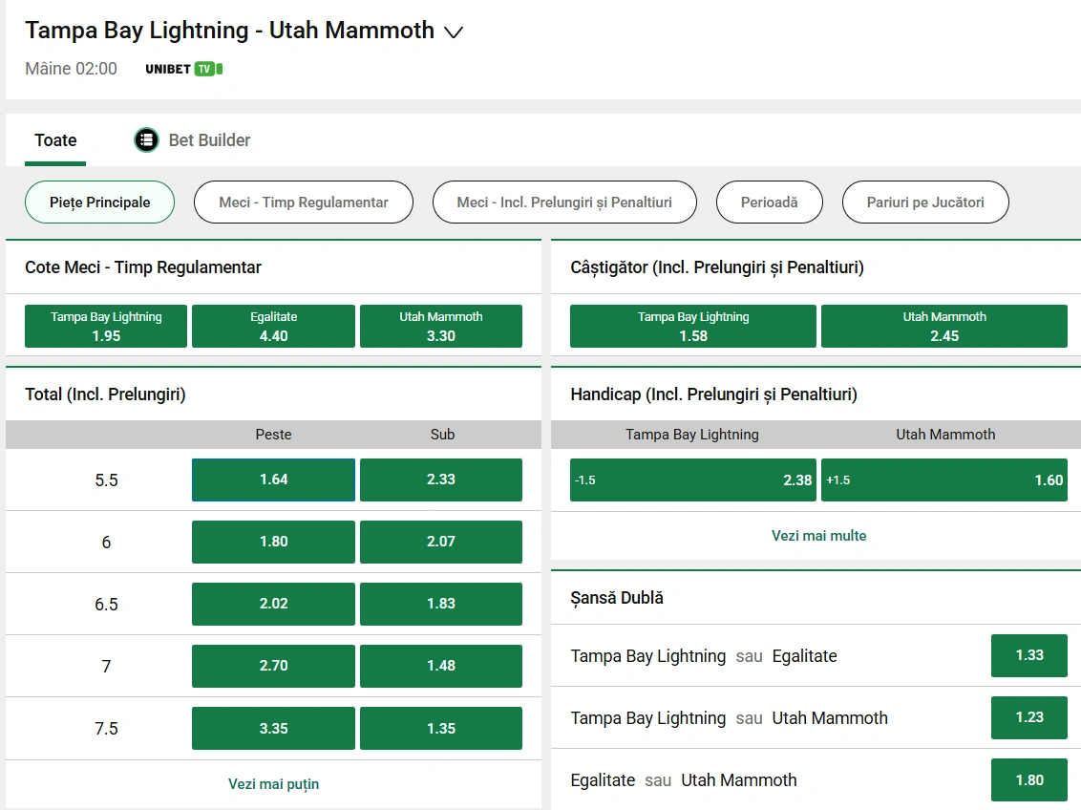This screenshot has width=1081, height=810.
Task: Click double chance odds 1.33
Action: pos(1028,655)
